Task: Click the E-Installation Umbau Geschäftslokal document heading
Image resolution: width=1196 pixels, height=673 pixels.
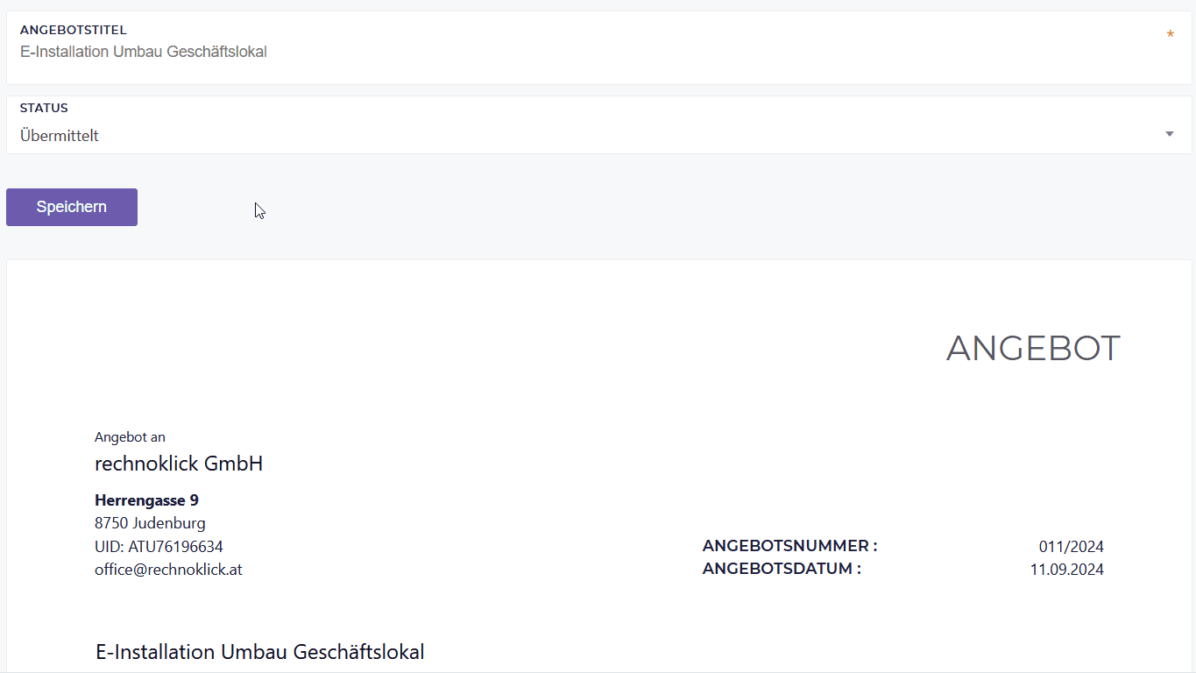Action: [260, 652]
